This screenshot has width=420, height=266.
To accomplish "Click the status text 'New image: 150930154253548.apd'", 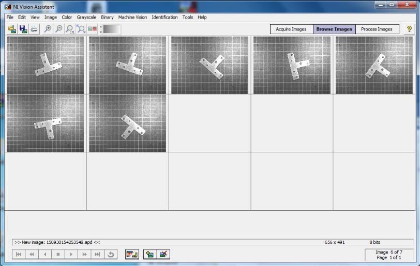I will pos(57,242).
